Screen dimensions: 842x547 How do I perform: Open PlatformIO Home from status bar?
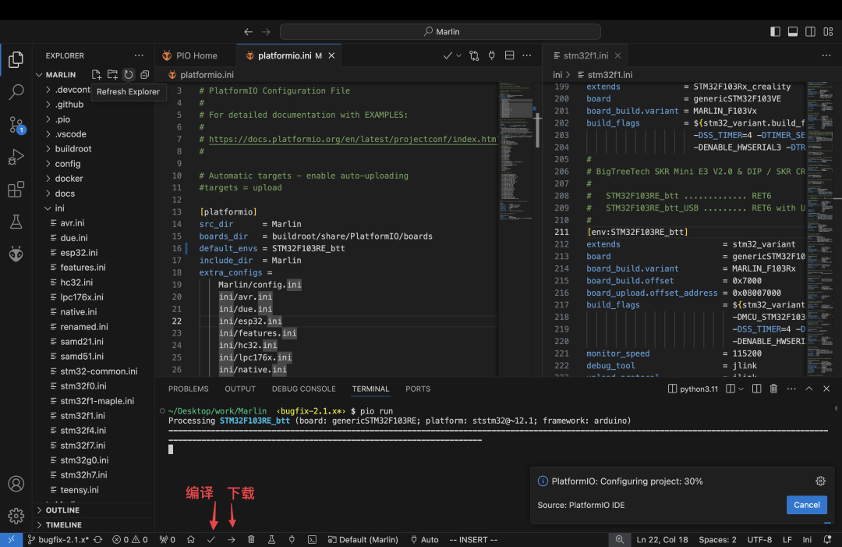(x=191, y=539)
